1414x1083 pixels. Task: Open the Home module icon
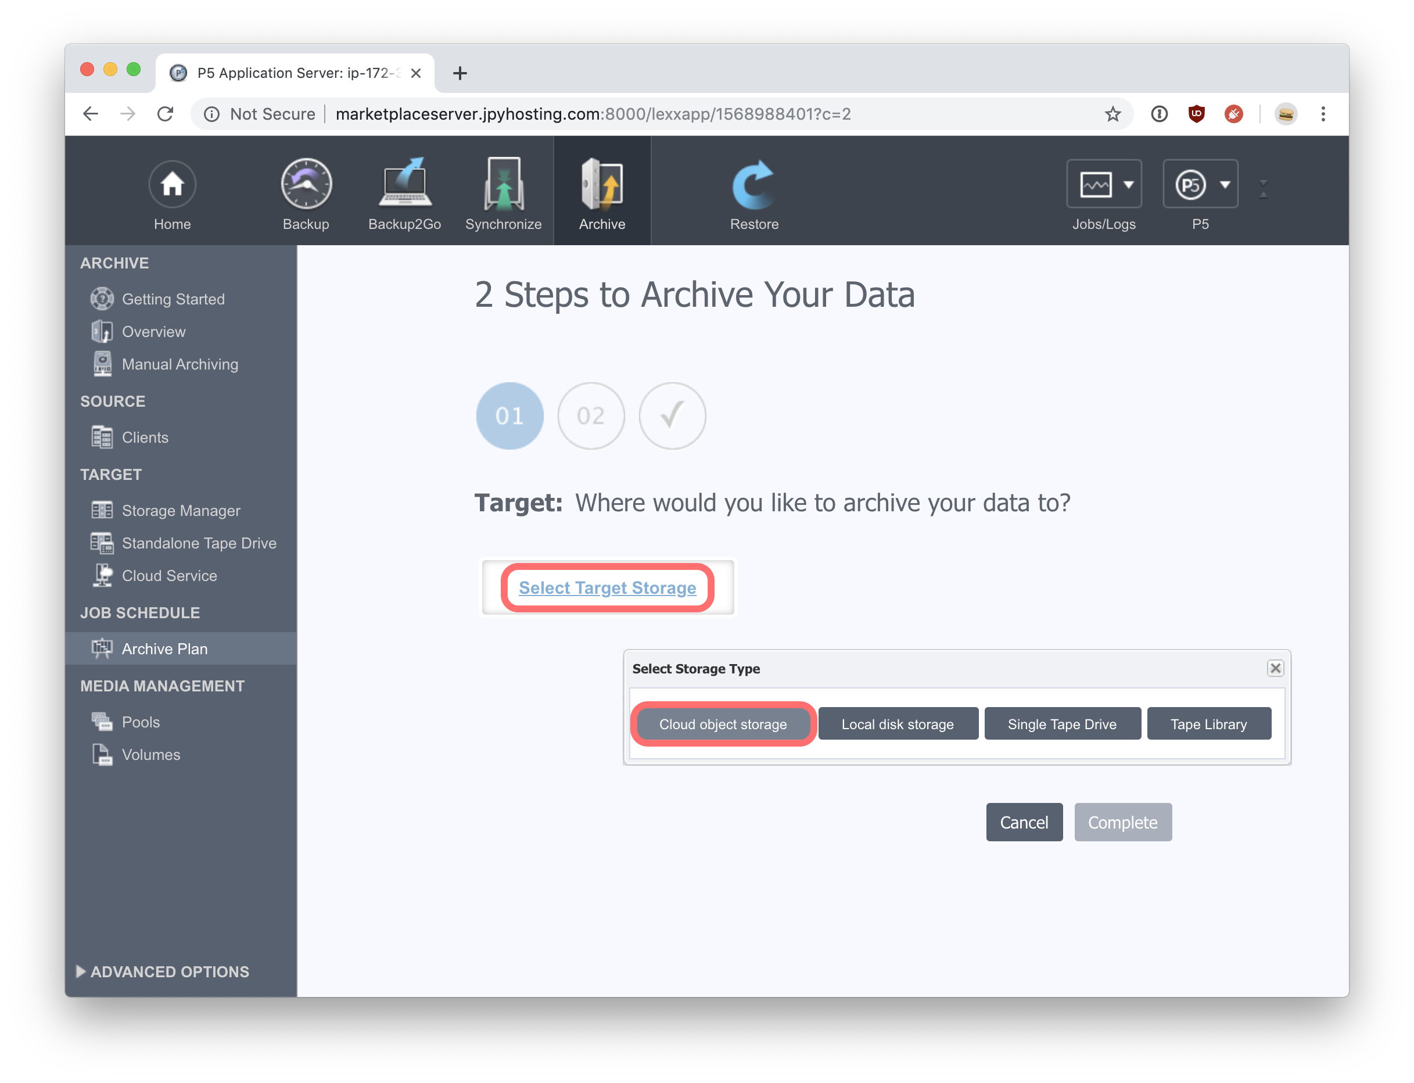click(x=172, y=184)
